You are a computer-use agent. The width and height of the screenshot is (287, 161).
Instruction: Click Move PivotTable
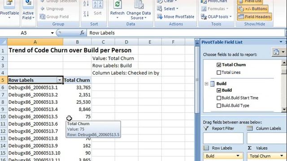pyautogui.click(x=176, y=17)
